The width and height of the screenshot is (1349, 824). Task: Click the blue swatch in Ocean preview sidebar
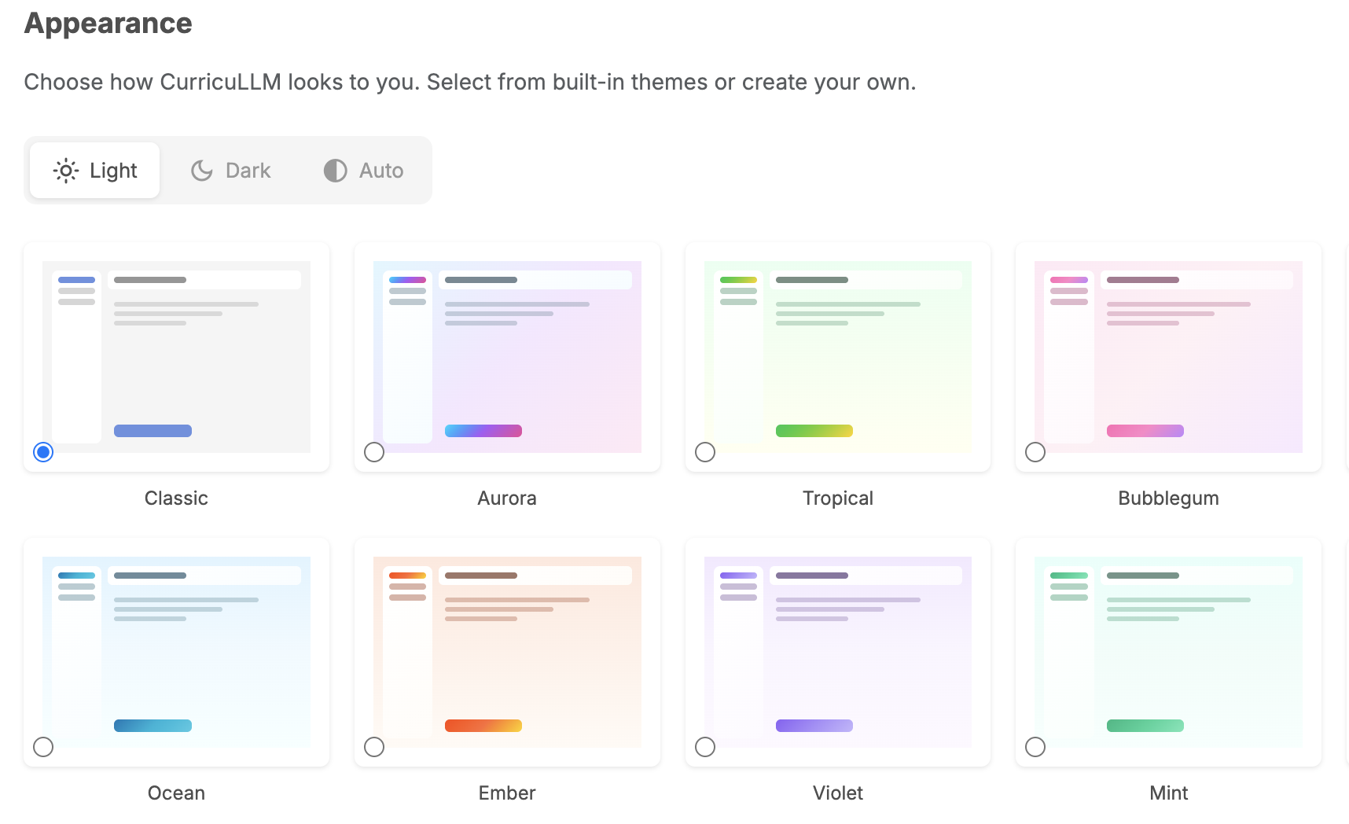point(76,576)
